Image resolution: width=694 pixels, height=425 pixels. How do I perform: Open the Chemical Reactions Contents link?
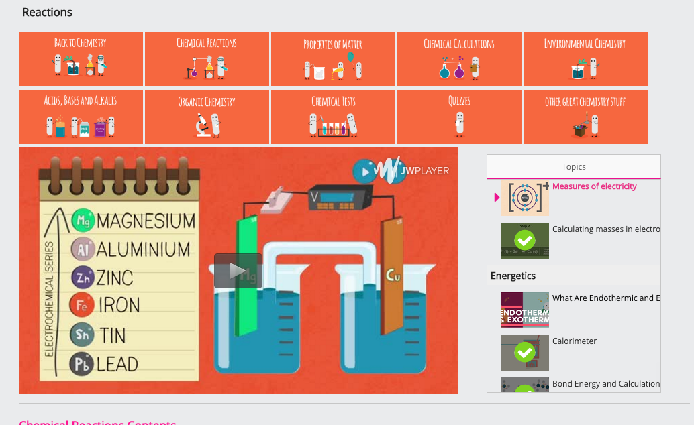(x=97, y=422)
